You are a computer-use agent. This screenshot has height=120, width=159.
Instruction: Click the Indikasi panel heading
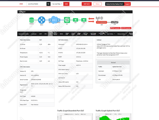click(x=99, y=40)
